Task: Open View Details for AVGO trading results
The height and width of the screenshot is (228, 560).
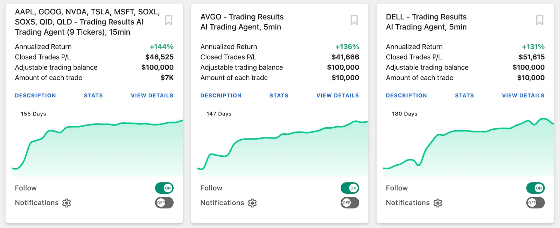Action: (x=338, y=95)
